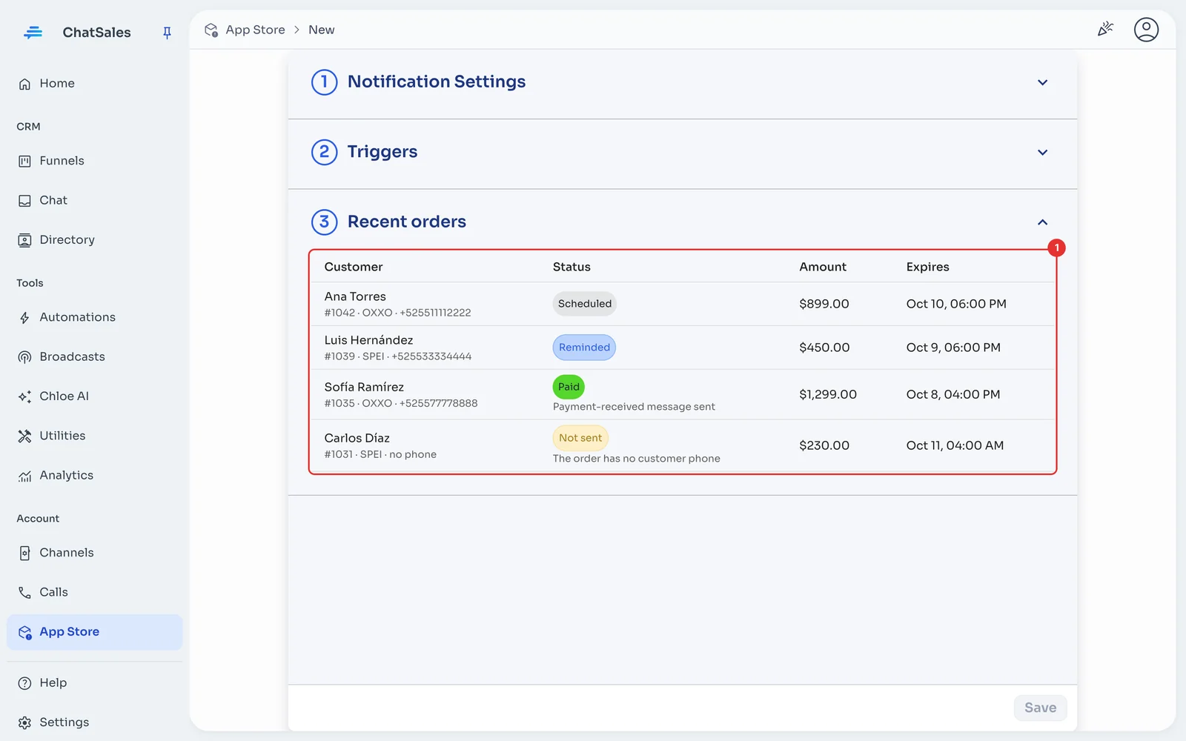Screen dimensions: 1186x741
Task: Click the Paid status badge
Action: 569,387
